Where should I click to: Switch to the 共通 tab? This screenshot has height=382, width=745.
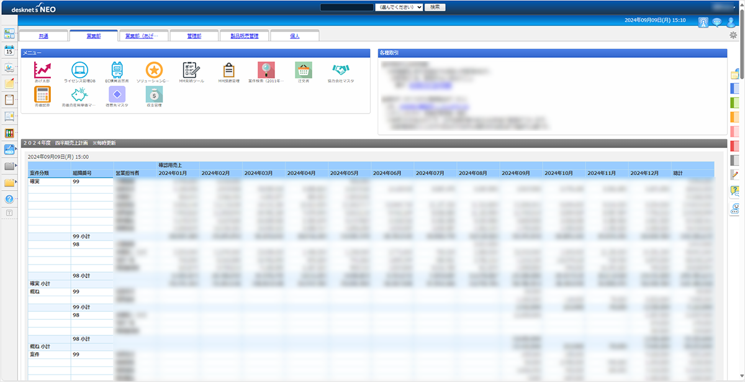click(x=43, y=36)
